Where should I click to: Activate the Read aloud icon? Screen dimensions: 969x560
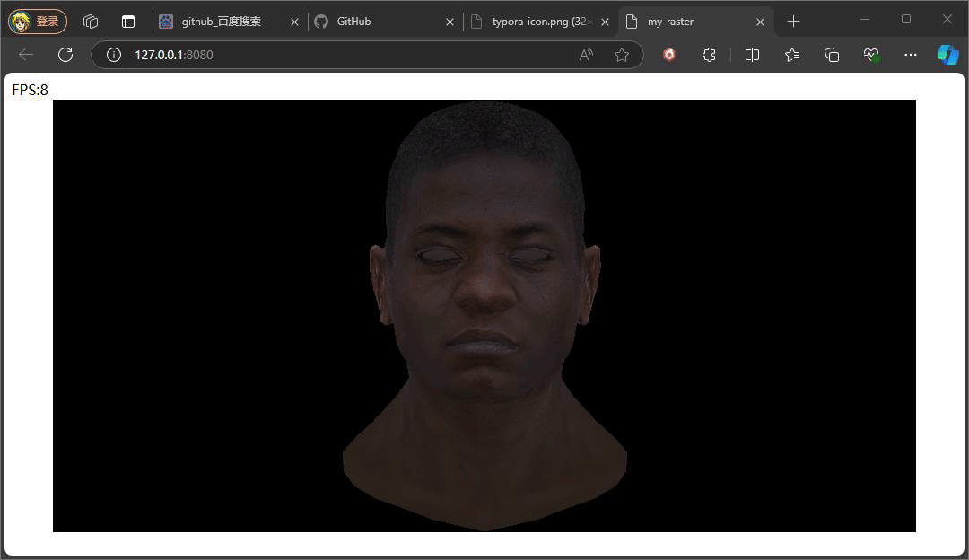(x=586, y=55)
